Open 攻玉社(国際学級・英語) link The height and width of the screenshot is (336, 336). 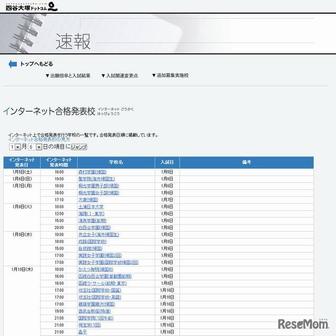click(x=100, y=297)
